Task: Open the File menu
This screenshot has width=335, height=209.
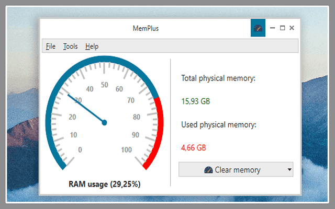Action: [x=50, y=46]
